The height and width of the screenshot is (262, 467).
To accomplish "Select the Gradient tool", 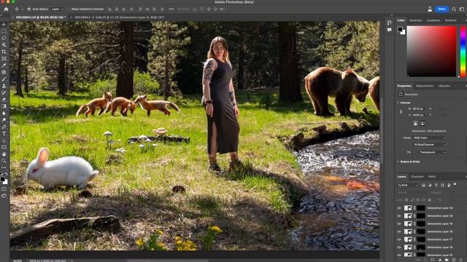I will 4,106.
